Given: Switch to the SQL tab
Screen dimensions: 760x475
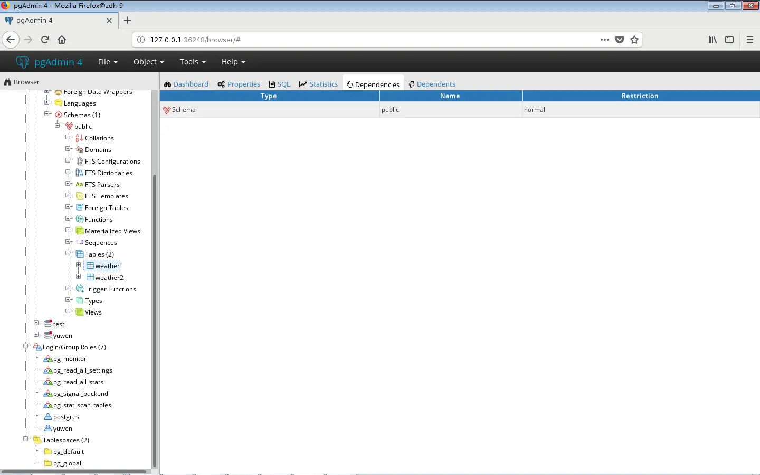Looking at the screenshot, I should (280, 84).
